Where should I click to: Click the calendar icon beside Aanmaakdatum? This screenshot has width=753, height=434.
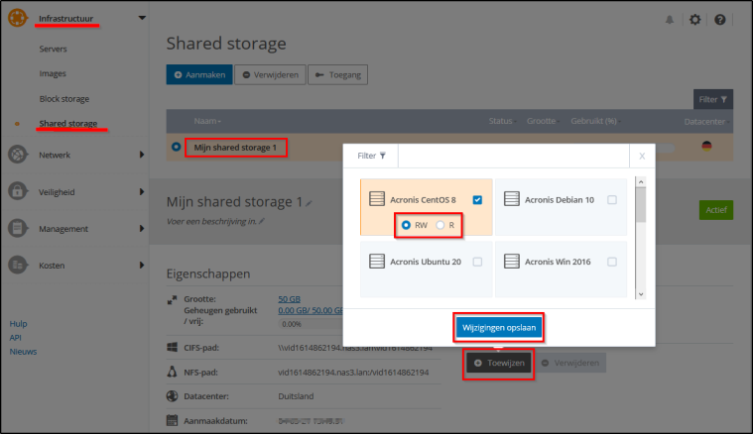point(172,420)
